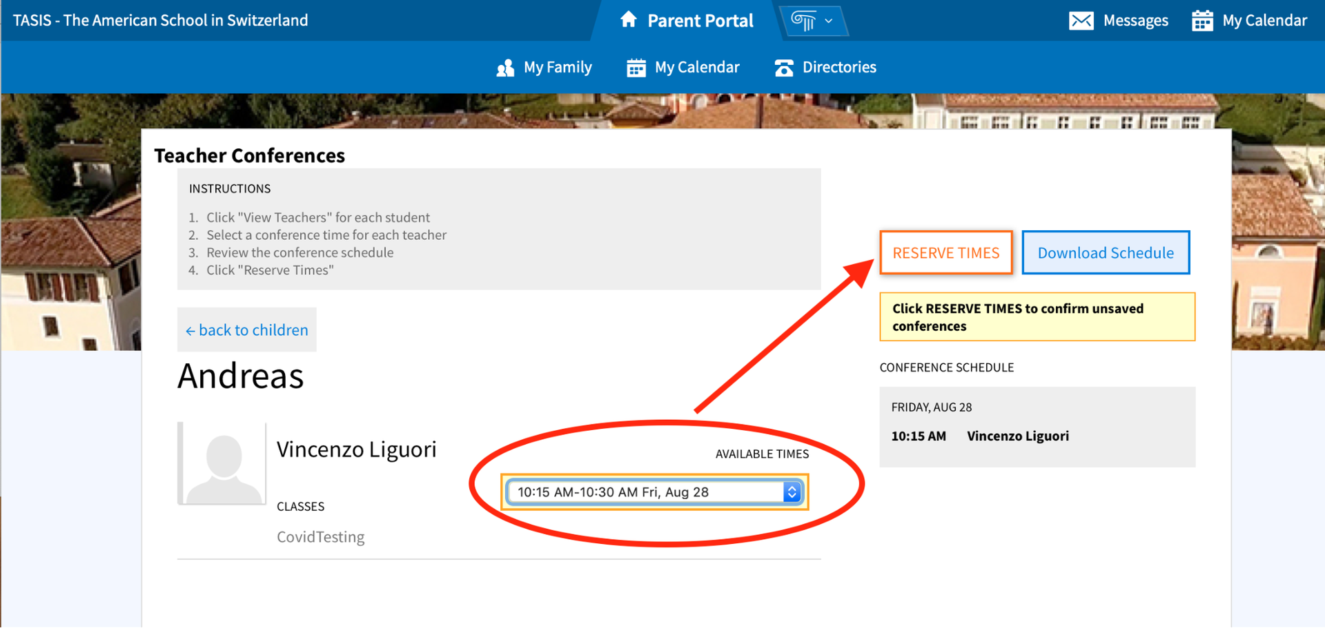Click the RESERVE TIMES button
Image resolution: width=1325 pixels, height=628 pixels.
click(x=945, y=252)
